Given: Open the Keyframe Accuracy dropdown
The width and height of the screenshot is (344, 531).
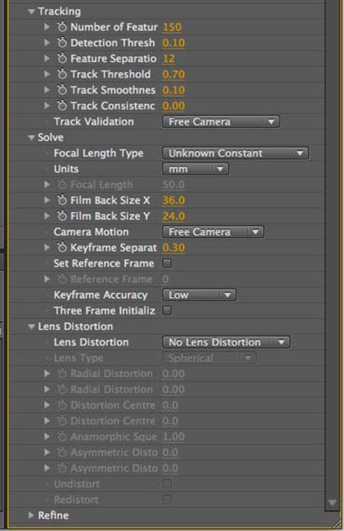Looking at the screenshot, I should coord(200,295).
